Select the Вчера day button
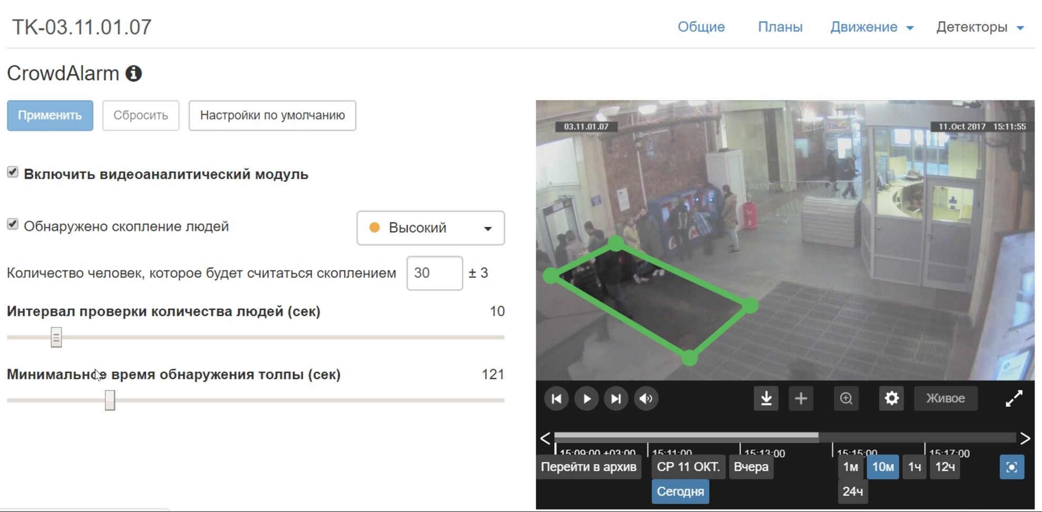 coord(751,467)
